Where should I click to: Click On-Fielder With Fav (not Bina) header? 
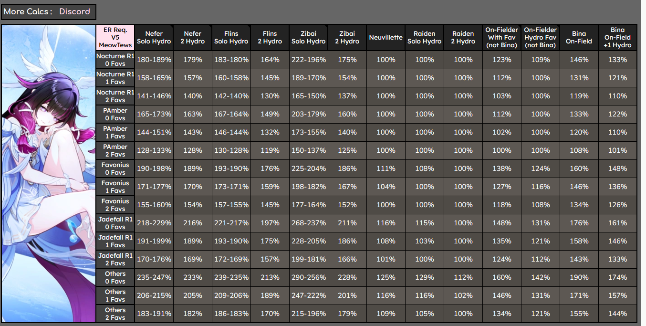pos(501,37)
